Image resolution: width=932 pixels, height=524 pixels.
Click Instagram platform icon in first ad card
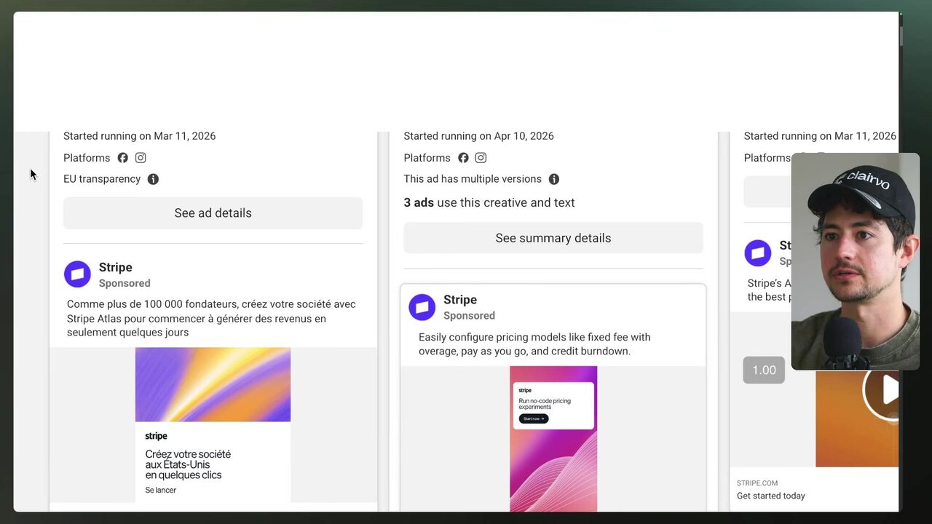[141, 158]
